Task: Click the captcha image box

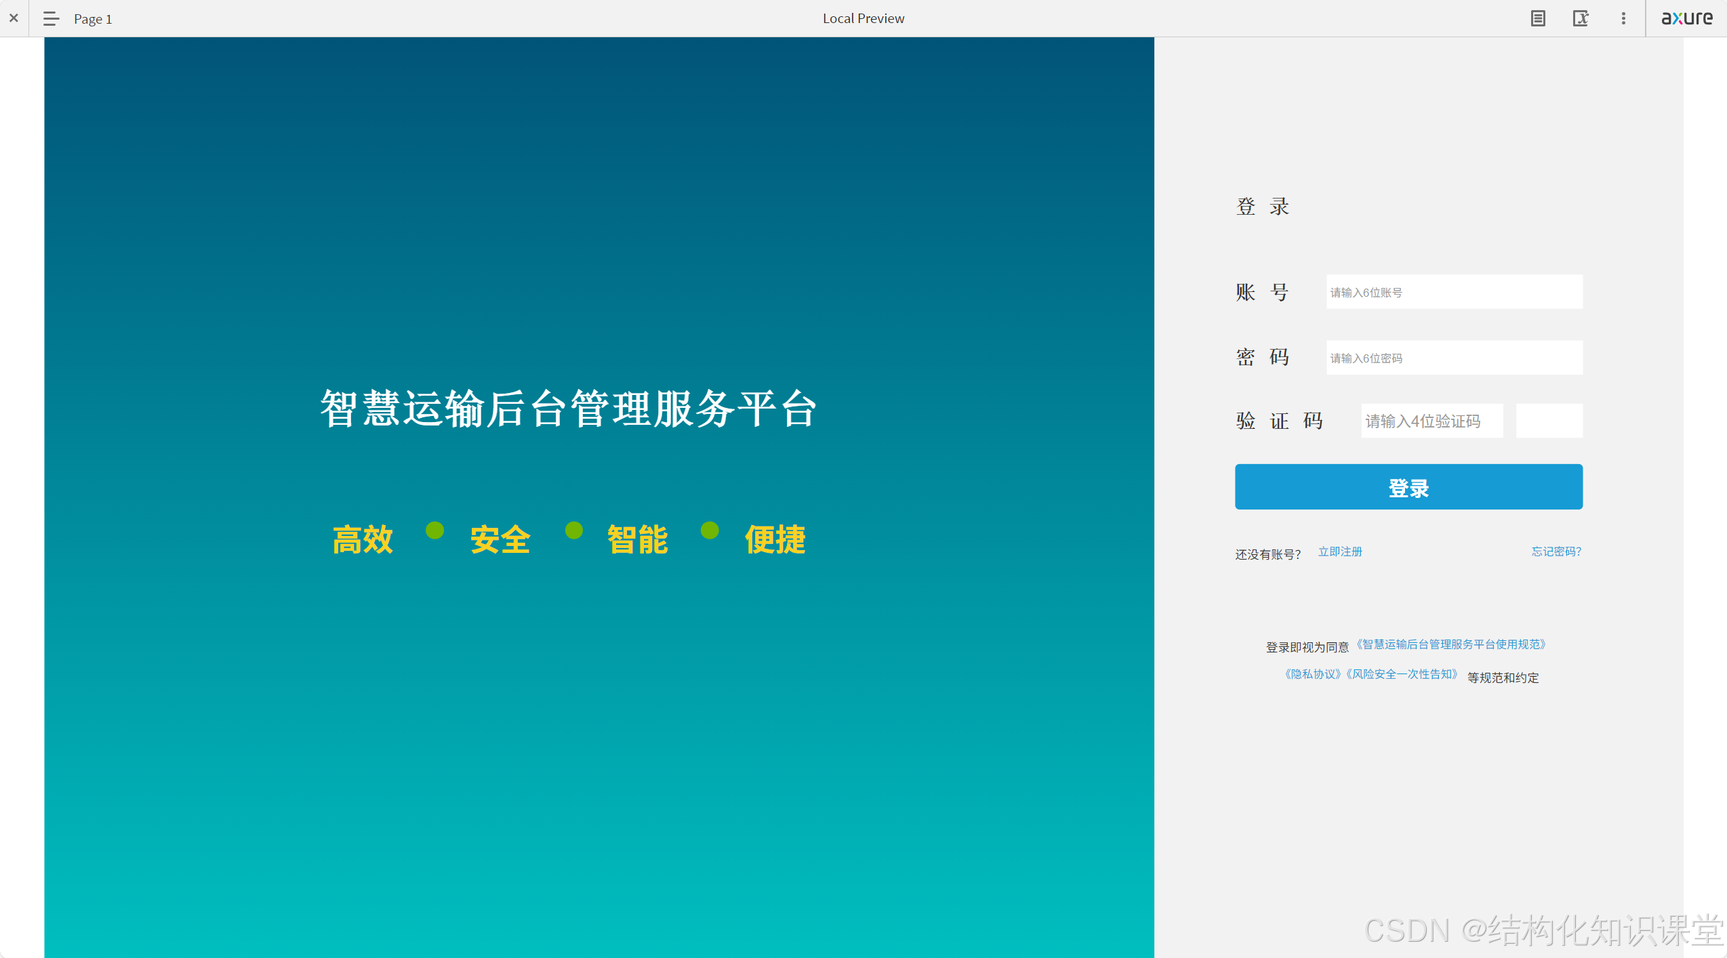Action: pyautogui.click(x=1549, y=421)
